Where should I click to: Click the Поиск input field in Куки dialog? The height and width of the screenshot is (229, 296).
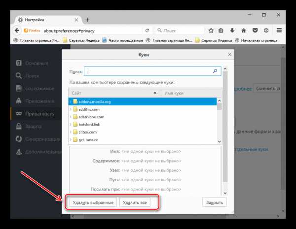pos(148,71)
